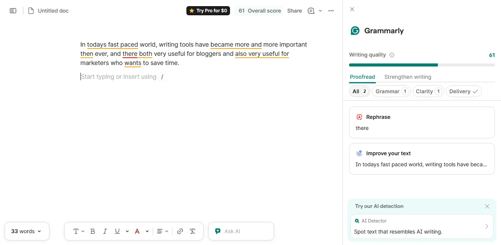Click the Share button
The height and width of the screenshot is (245, 501).
294,11
